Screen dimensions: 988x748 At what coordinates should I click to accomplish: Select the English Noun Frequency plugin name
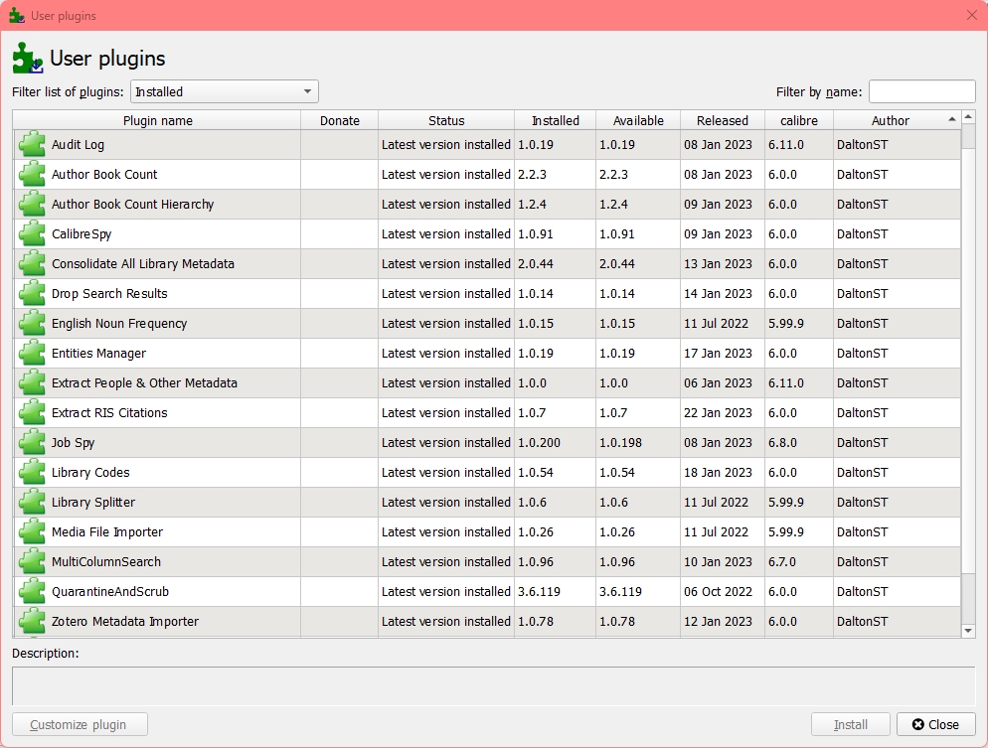coord(119,323)
